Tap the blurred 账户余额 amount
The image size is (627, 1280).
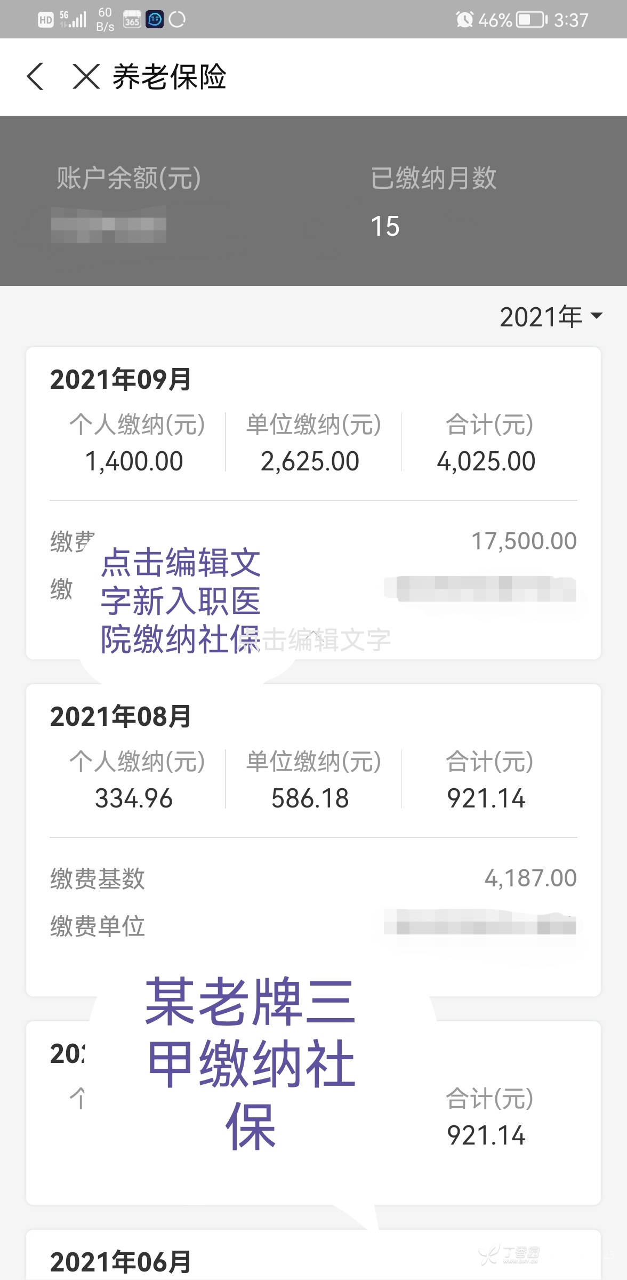coord(109,225)
